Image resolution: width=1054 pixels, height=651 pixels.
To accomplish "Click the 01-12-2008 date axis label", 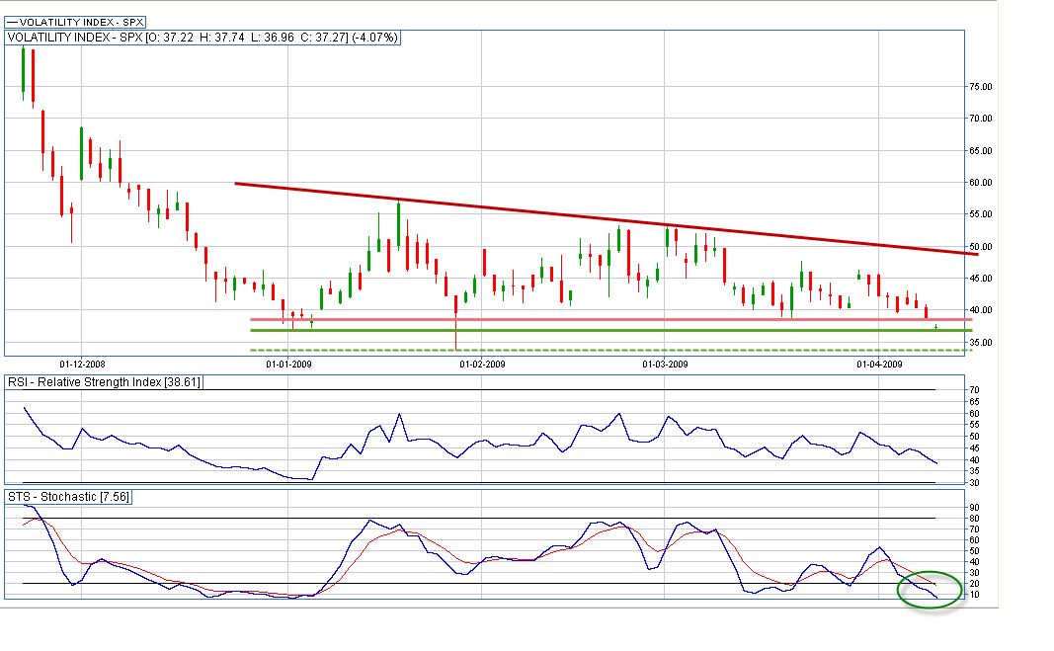I will (84, 365).
